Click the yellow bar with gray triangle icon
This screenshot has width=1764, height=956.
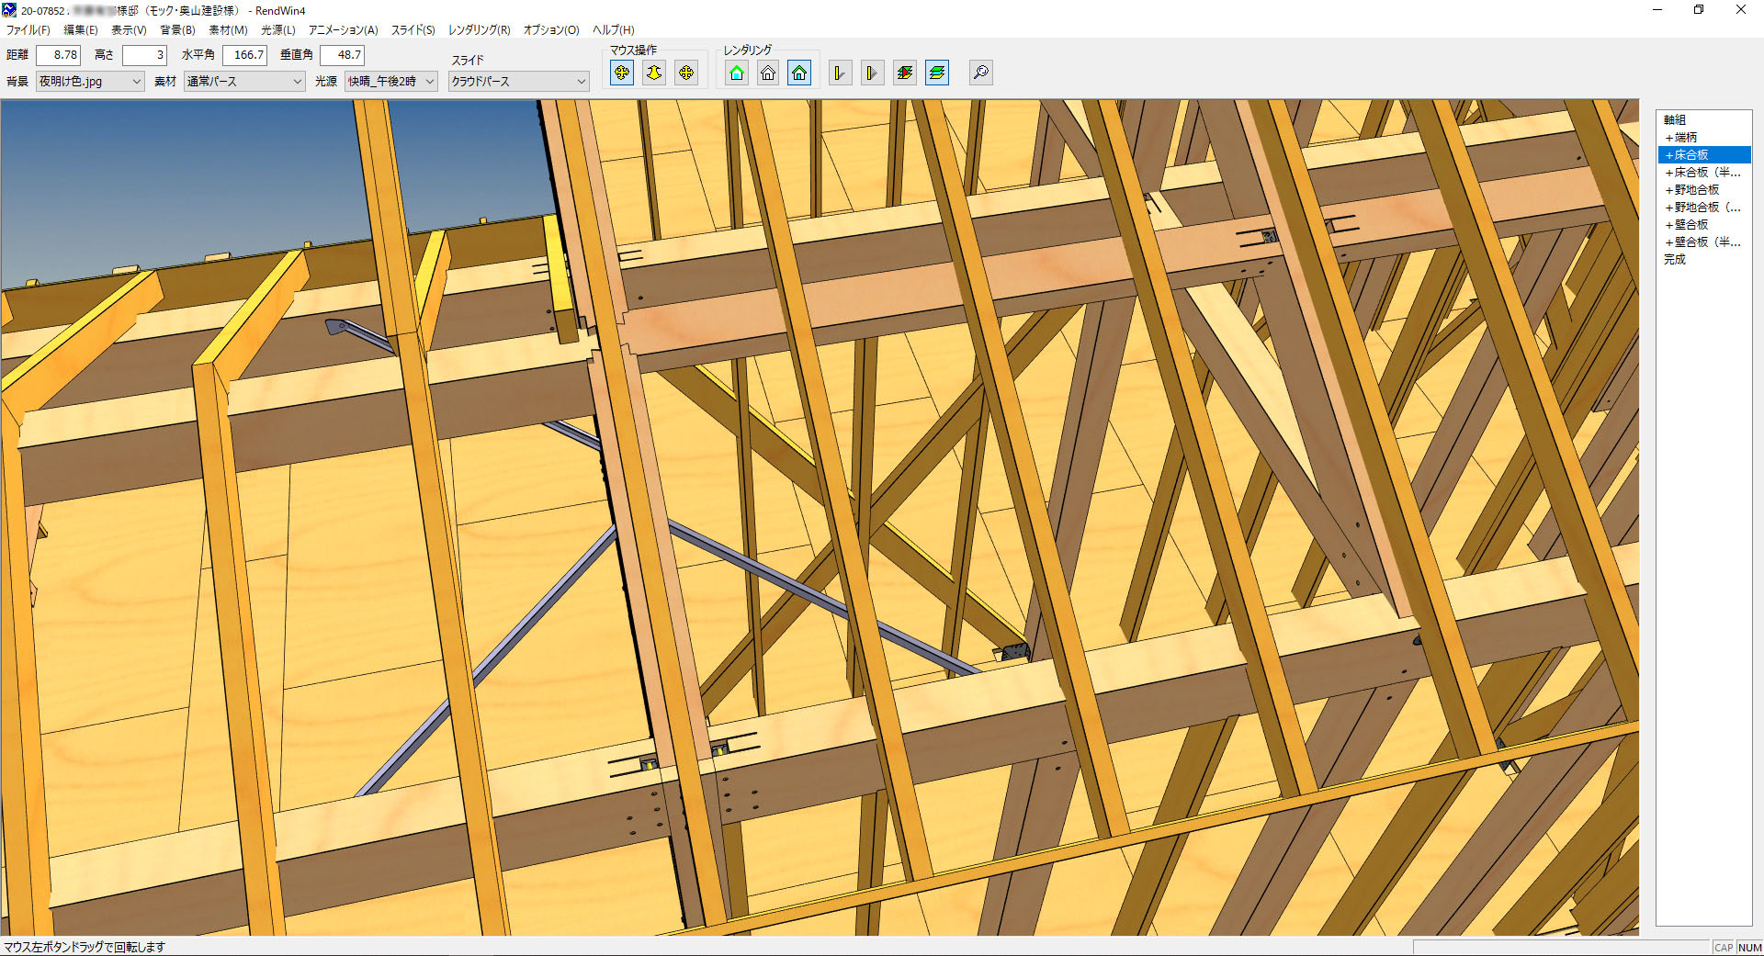point(872,73)
